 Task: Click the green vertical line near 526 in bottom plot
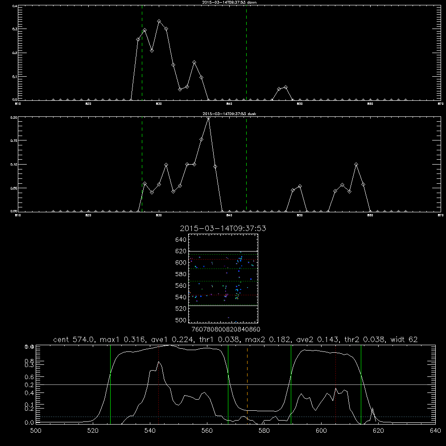point(110,384)
